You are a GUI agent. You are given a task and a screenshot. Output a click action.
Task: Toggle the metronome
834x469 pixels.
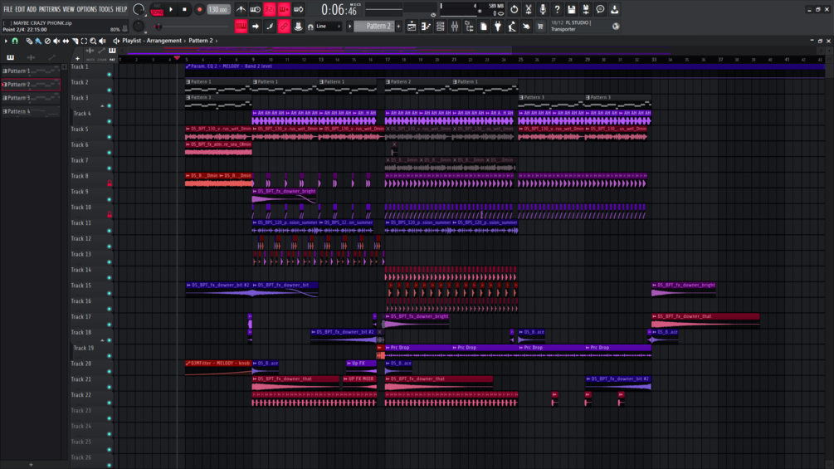(x=241, y=10)
